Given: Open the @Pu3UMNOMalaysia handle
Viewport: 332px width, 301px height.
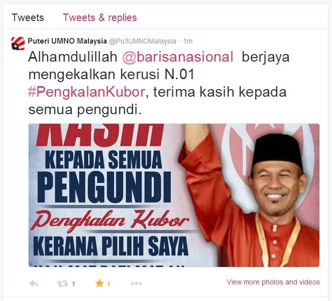Looking at the screenshot, I should [x=143, y=41].
